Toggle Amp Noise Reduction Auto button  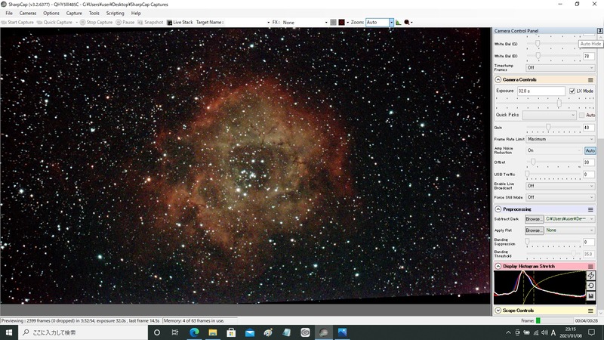click(x=590, y=150)
